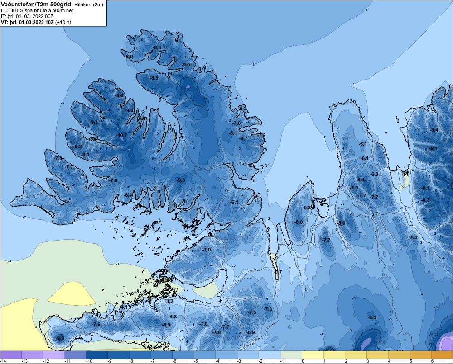This screenshot has width=453, height=364.
Task: Click the 'VT: þri. 01.03.2022 10Z' valid-time text
Action: 27,22
